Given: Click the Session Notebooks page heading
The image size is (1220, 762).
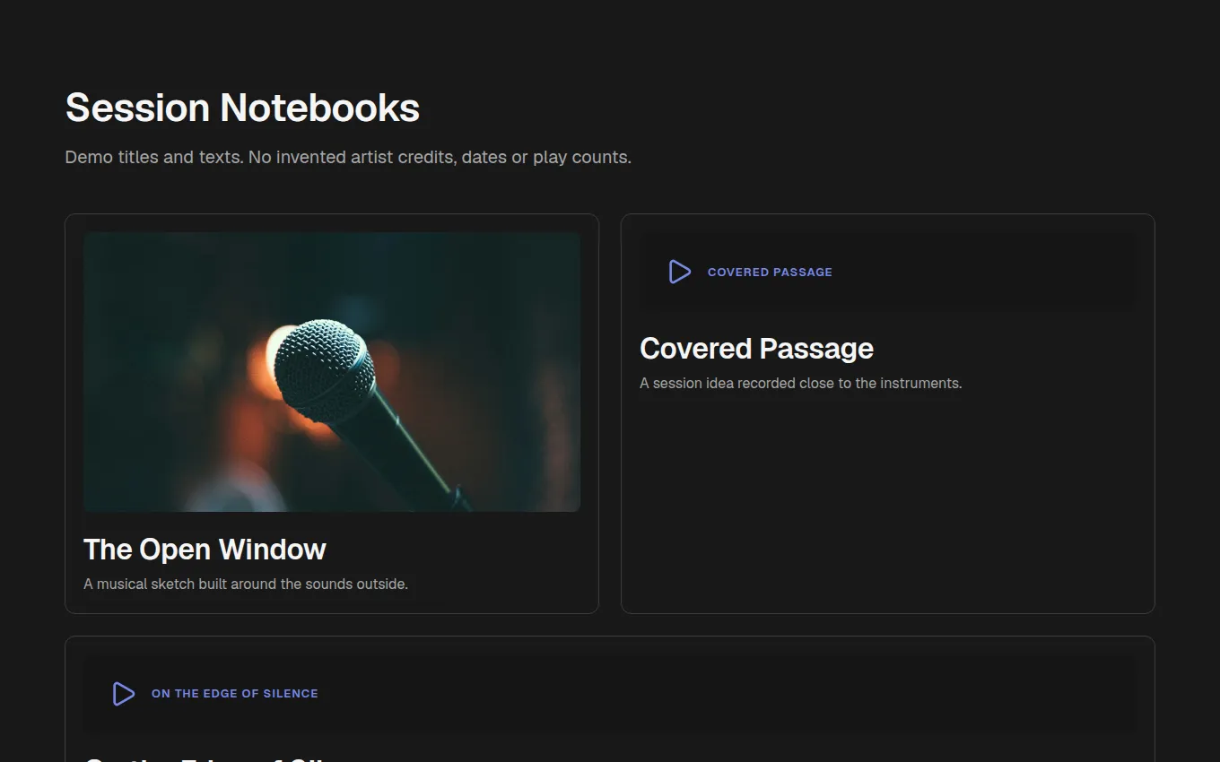Looking at the screenshot, I should tap(242, 108).
